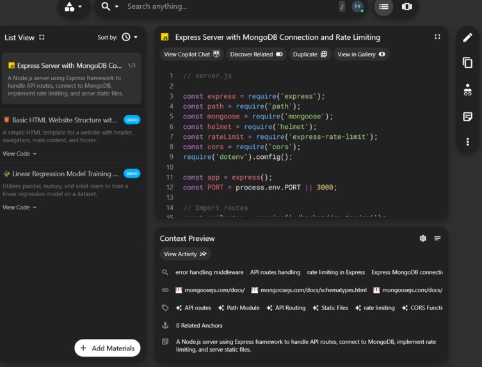Expand the dropdown next to shapes icon
This screenshot has height=367, width=482.
(80, 6)
